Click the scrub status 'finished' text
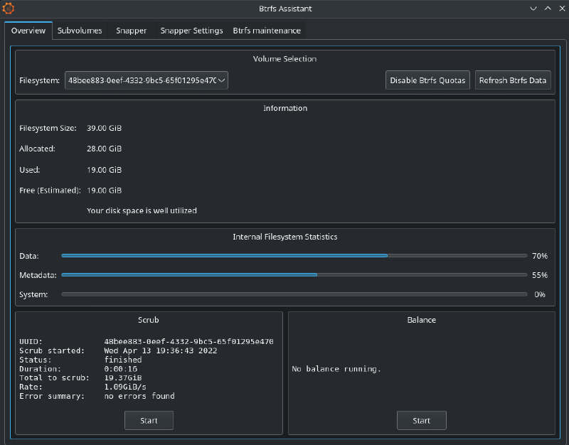This screenshot has height=445, width=569. 123,360
